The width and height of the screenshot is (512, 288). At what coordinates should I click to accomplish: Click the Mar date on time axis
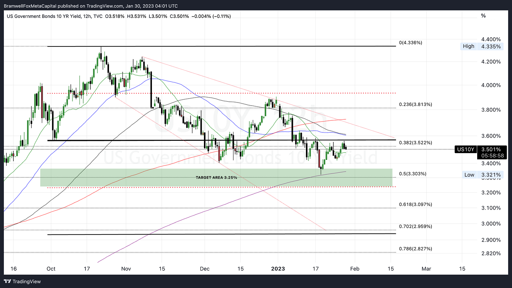click(x=426, y=269)
